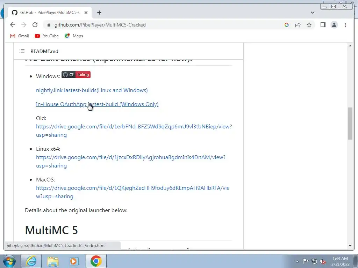Open Windows Explorer from the taskbar
The width and height of the screenshot is (358, 268).
(x=53, y=261)
